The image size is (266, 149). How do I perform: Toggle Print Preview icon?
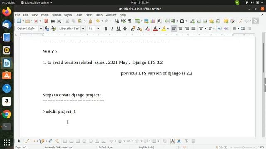[x=59, y=21]
